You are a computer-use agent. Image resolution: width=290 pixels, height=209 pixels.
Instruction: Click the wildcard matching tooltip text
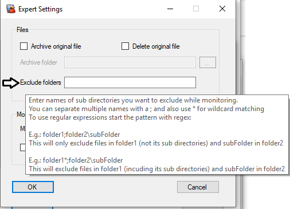[x=146, y=109]
